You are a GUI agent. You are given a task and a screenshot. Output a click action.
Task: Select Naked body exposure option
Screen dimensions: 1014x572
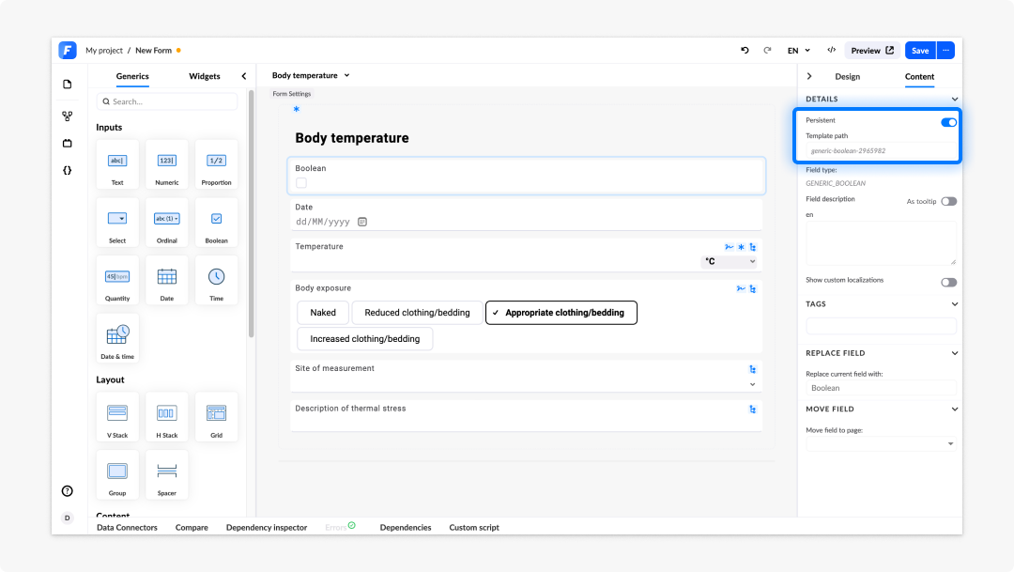pyautogui.click(x=323, y=313)
